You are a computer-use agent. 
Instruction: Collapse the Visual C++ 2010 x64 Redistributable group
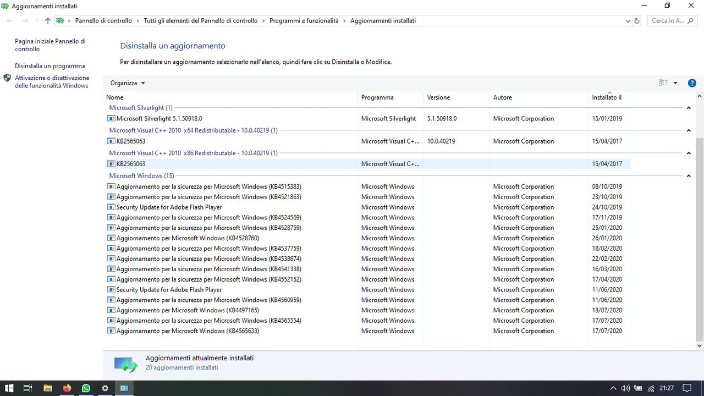point(689,130)
